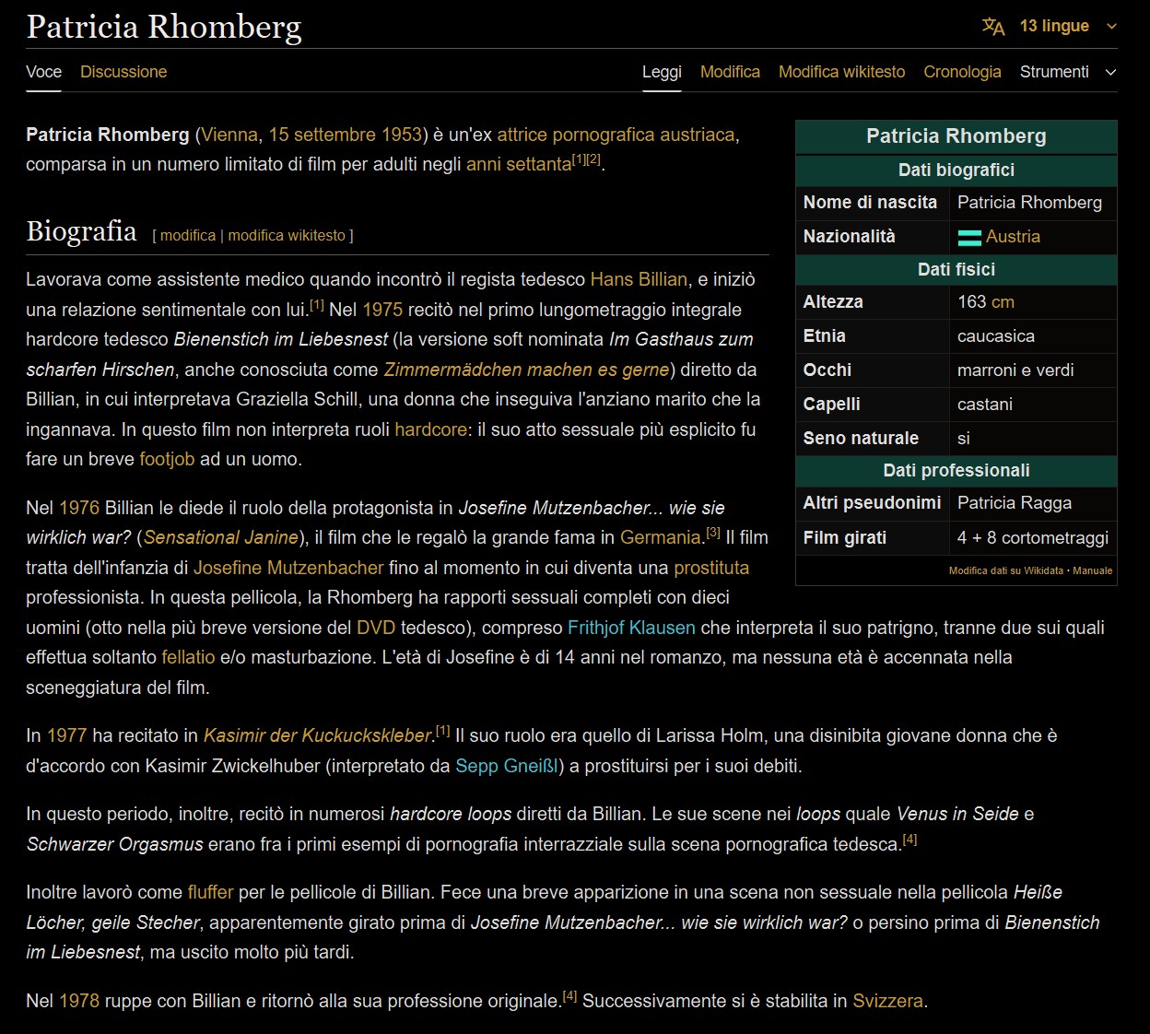Switch to the Voce tab

point(43,72)
